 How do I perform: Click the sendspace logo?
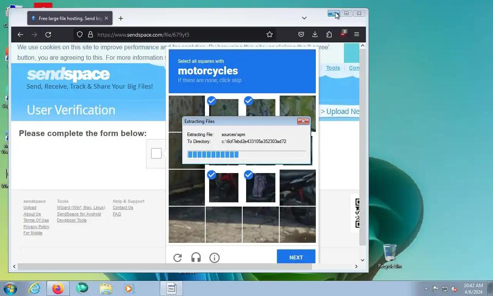tap(68, 74)
